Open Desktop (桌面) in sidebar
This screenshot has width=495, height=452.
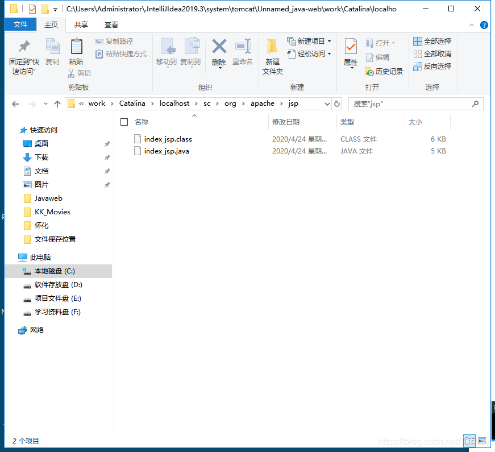41,144
